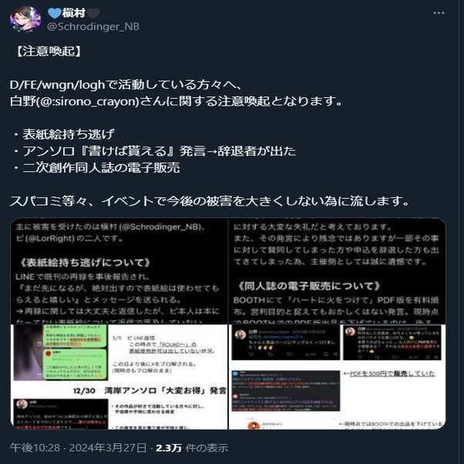Screen dimensions: 464x464
Task: Open the display name 槇村
Action: tap(74, 13)
